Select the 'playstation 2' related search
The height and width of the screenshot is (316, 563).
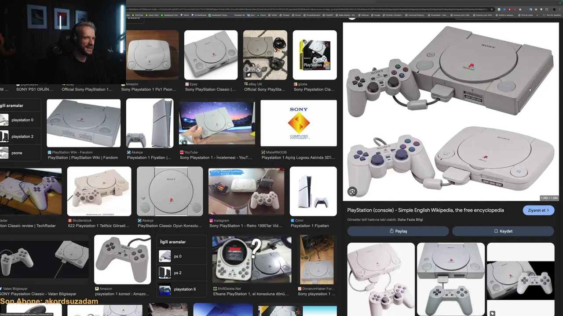click(21, 136)
